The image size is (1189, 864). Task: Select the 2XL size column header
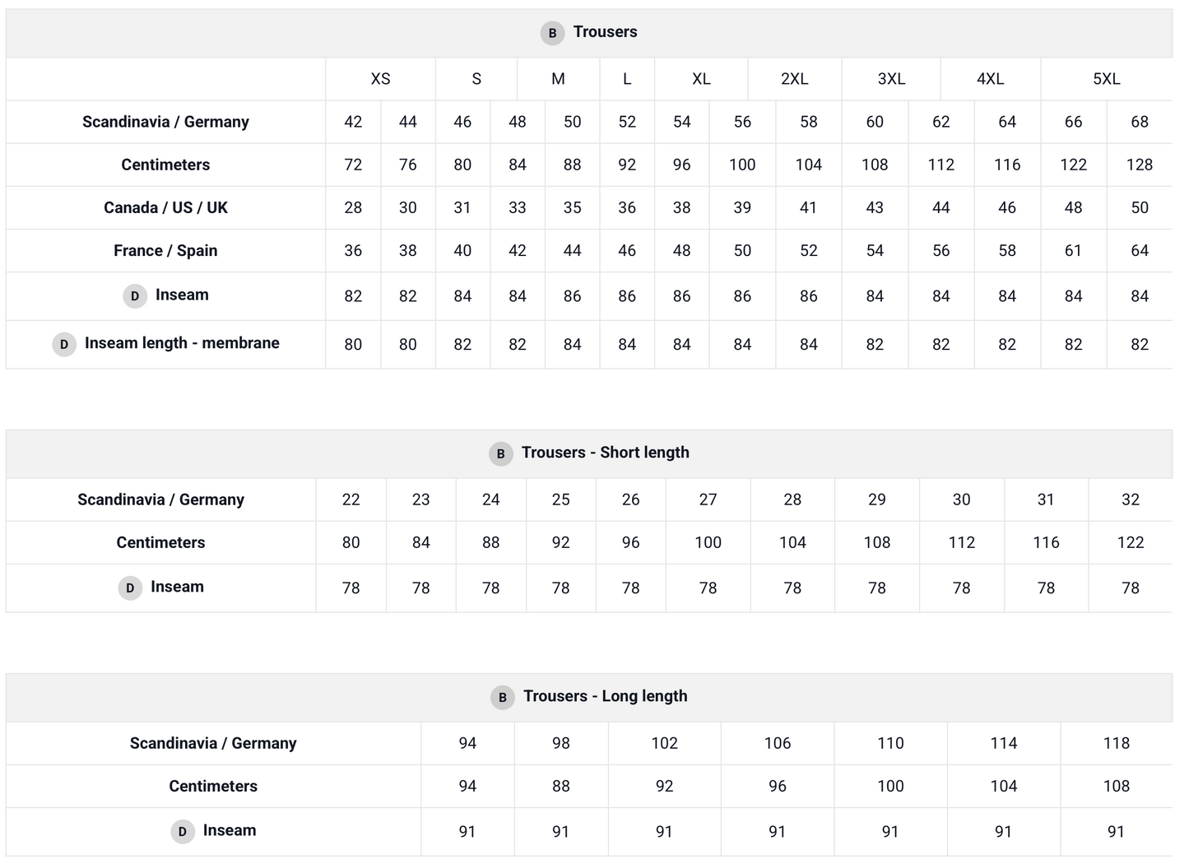pyautogui.click(x=794, y=79)
